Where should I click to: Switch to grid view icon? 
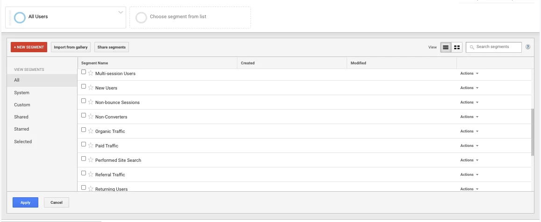click(456, 47)
